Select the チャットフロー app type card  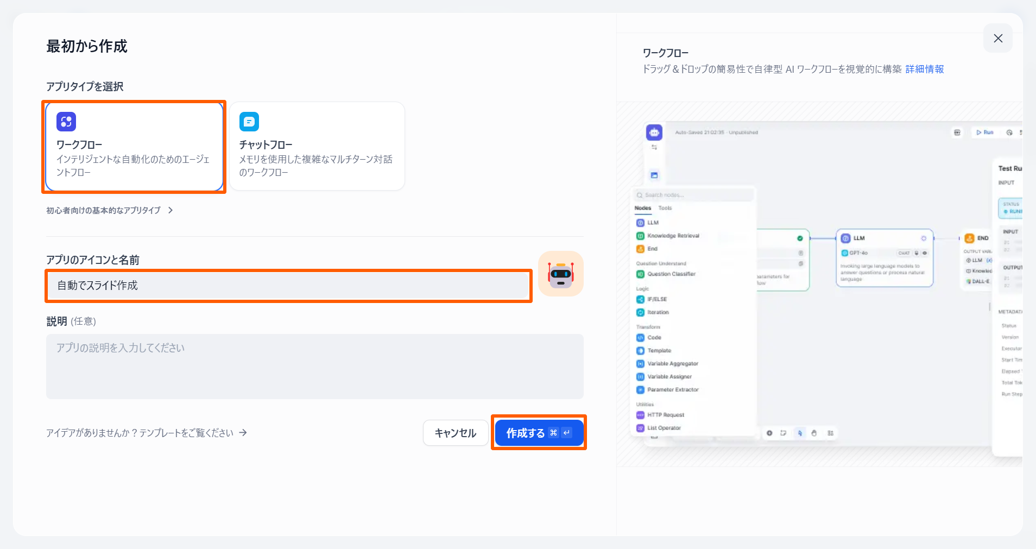pyautogui.click(x=317, y=147)
